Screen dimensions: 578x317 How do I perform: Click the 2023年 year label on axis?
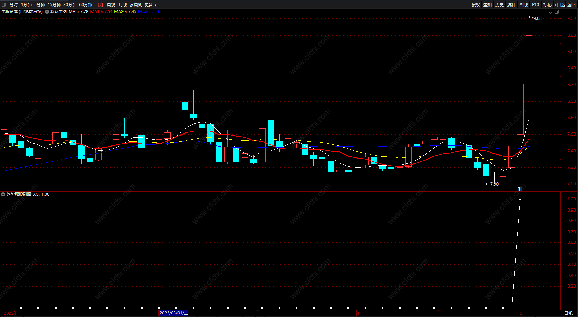(11, 313)
